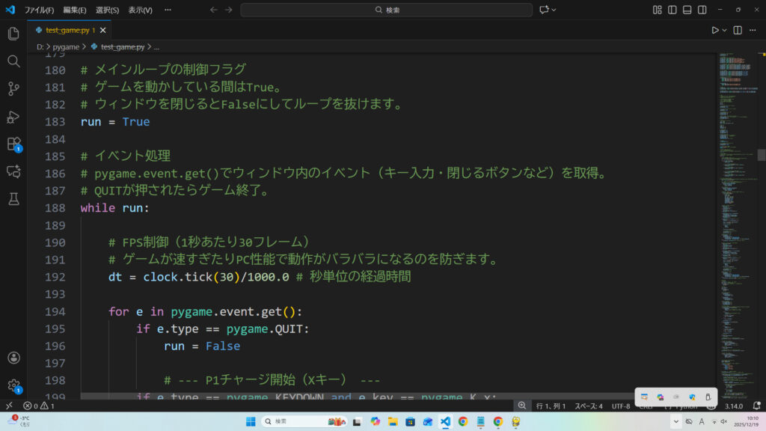Viewport: 766px width, 431px height.
Task: Open the Extensions view
Action: [x=13, y=144]
